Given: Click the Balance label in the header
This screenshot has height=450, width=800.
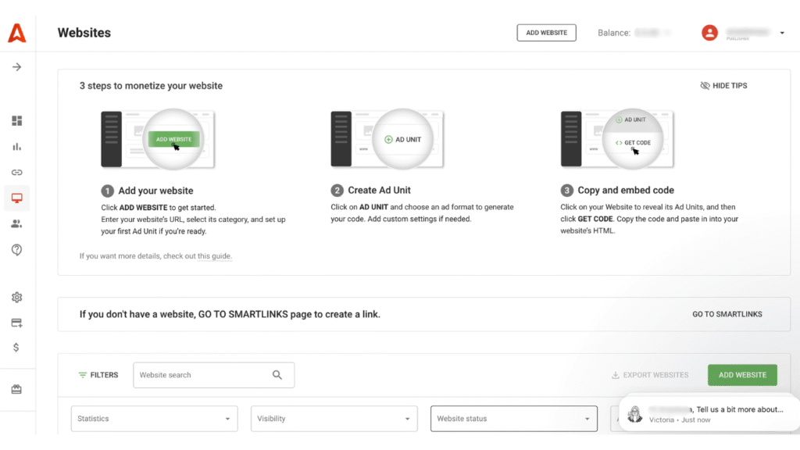Looking at the screenshot, I should click(x=614, y=33).
